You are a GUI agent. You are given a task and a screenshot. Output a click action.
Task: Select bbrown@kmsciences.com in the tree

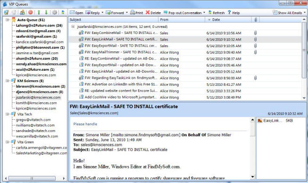coord(41,86)
